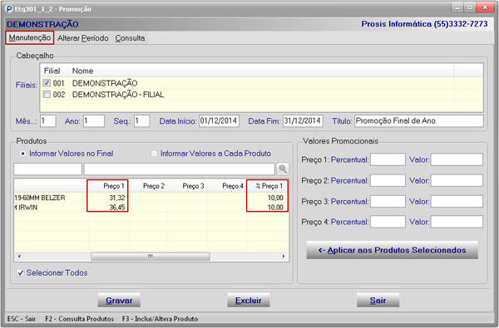Click the Preço 2 column header

[x=148, y=186]
